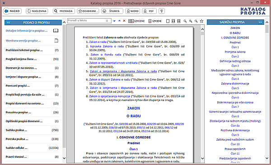Click the middle magnifier zoom icon
The width and height of the screenshot is (271, 165).
pos(191,21)
